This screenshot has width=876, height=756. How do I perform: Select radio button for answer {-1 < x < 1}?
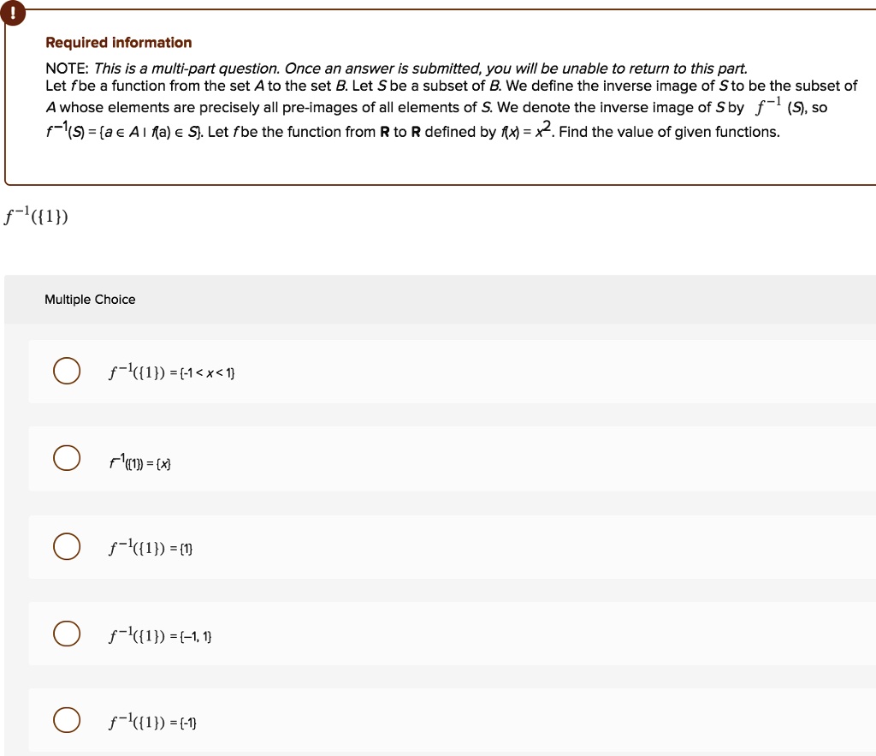click(67, 371)
